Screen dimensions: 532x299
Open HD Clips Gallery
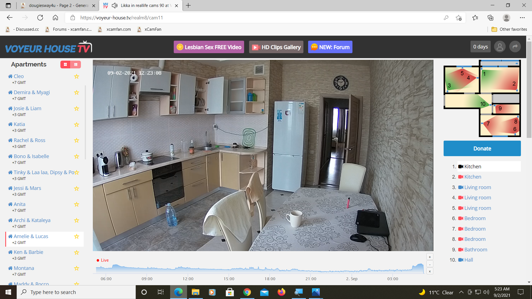pyautogui.click(x=276, y=47)
